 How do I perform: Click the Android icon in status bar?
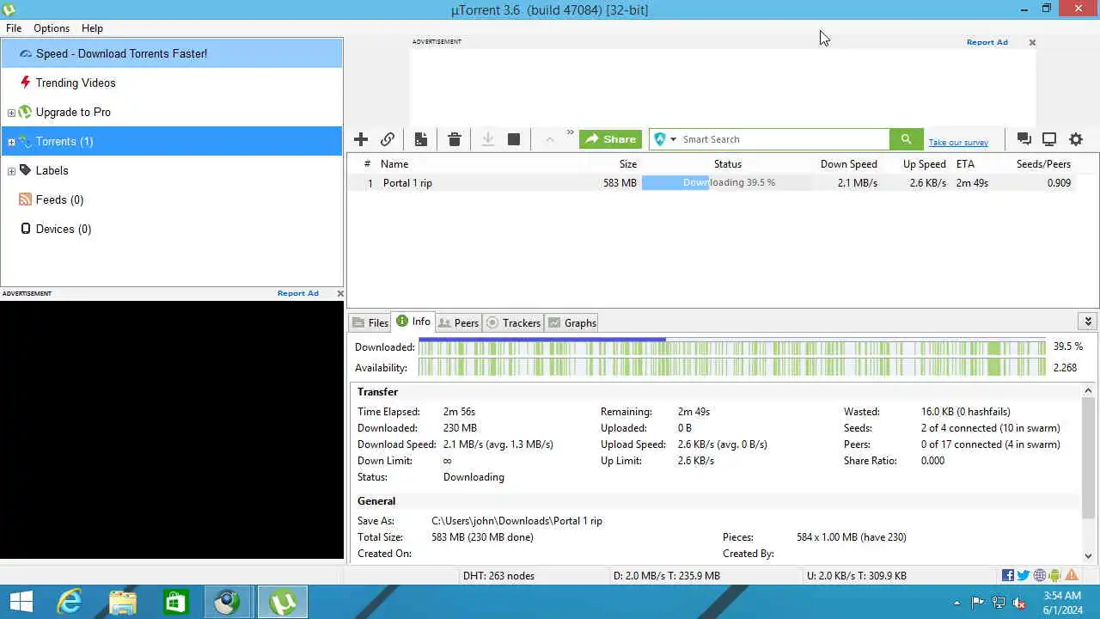pyautogui.click(x=1055, y=575)
